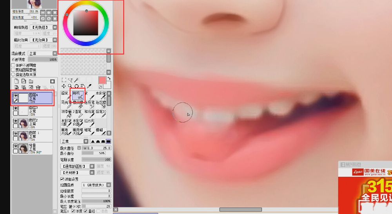
Task: Select the rotate view tool
Action: [76, 86]
